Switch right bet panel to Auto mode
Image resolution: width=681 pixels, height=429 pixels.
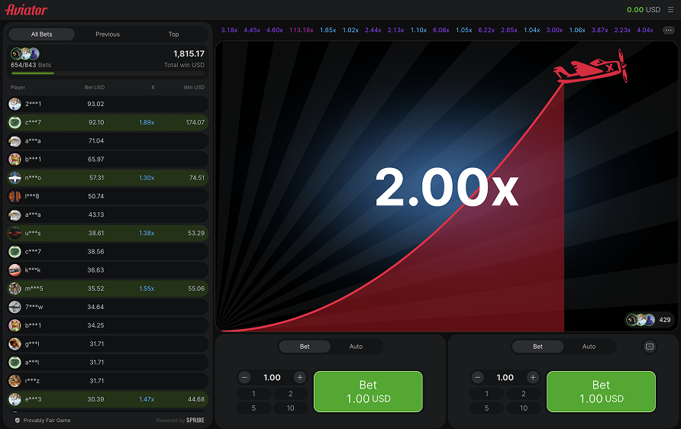click(x=589, y=347)
